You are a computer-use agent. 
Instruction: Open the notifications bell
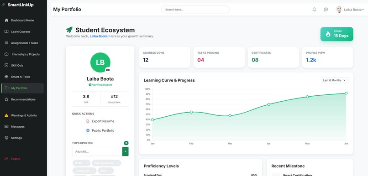pyautogui.click(x=314, y=10)
